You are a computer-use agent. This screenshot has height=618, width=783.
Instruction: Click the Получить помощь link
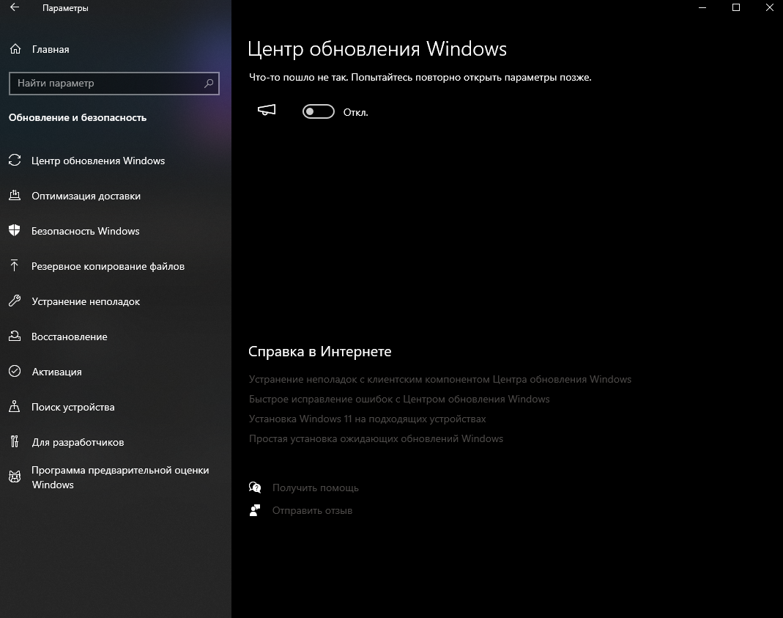(x=316, y=488)
